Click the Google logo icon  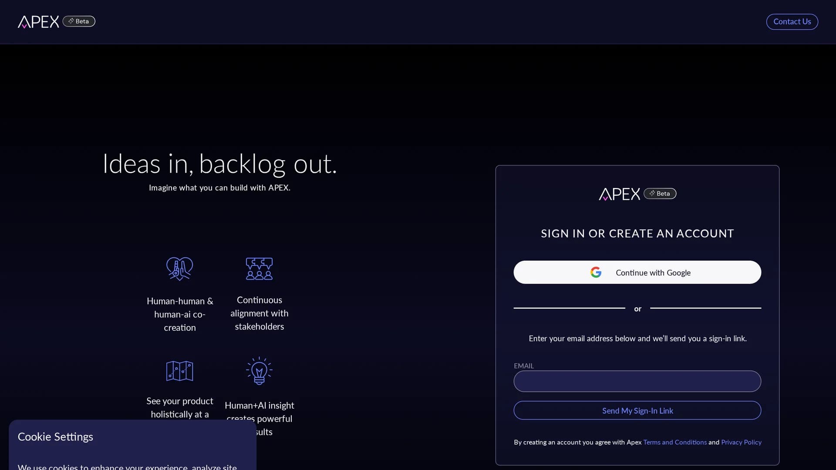tap(596, 272)
